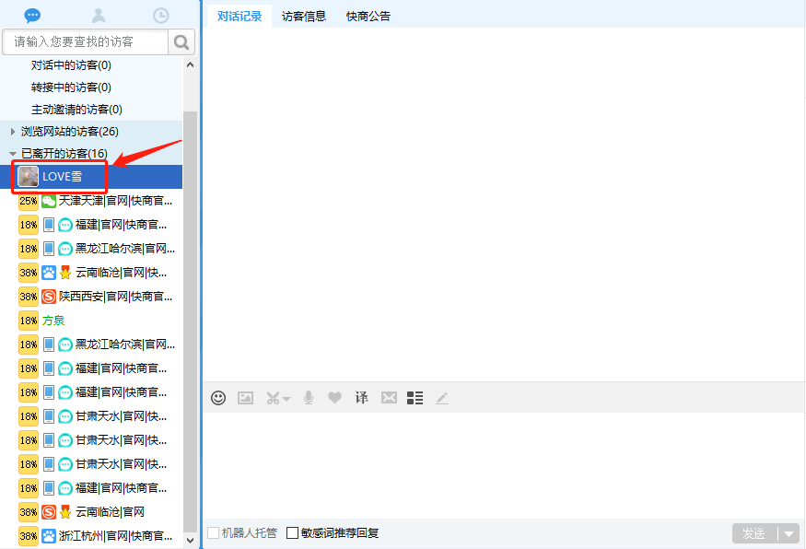
Task: Enable the 敏感词推荐回复 checkbox
Action: (293, 532)
